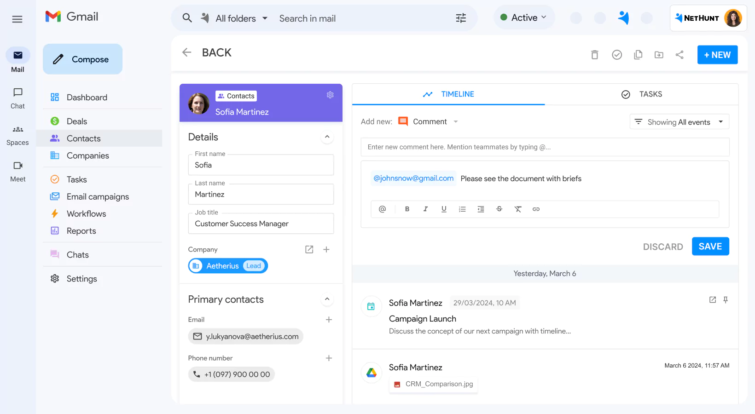This screenshot has width=755, height=414.
Task: Pin the Campaign Launch timeline event
Action: point(726,299)
